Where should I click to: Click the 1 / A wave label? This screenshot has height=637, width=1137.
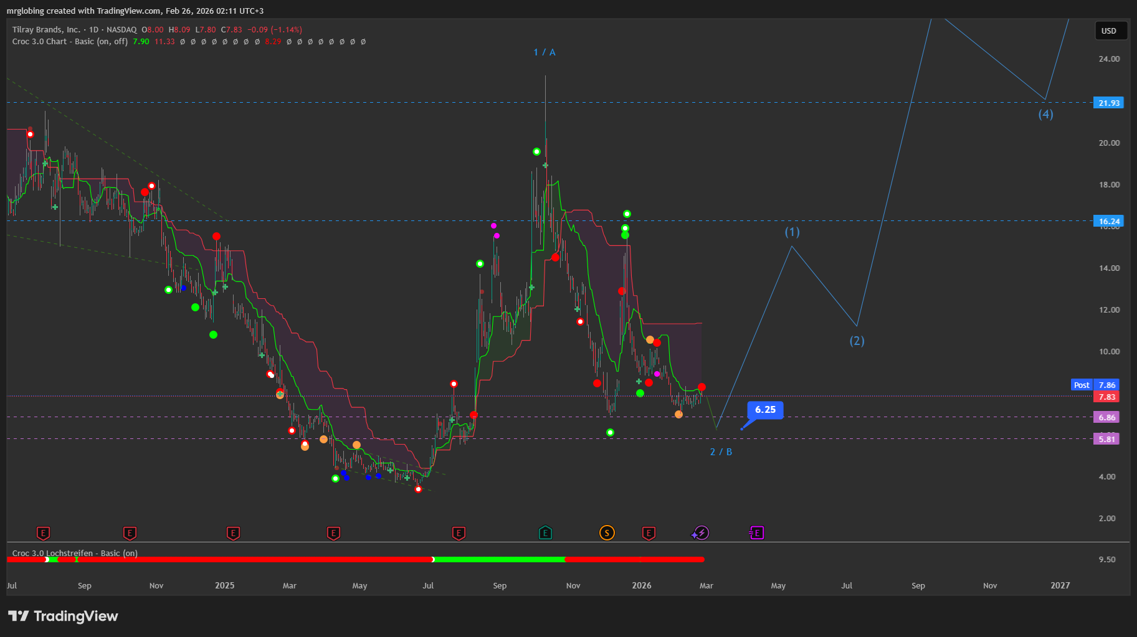pyautogui.click(x=545, y=52)
